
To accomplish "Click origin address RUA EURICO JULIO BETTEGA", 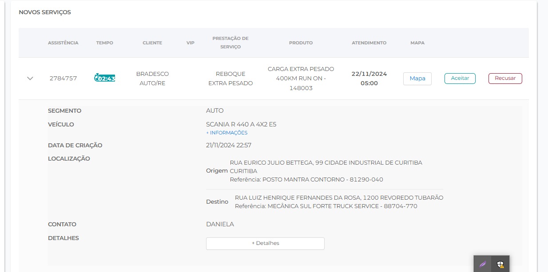I will point(326,167).
